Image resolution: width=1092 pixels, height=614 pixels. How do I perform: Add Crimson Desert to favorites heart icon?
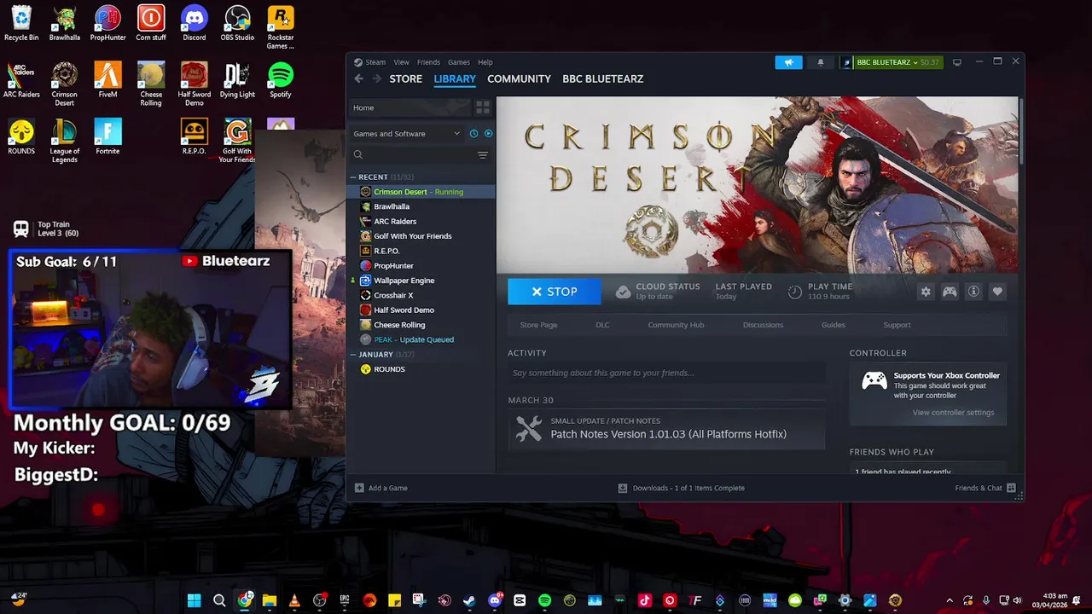click(x=997, y=292)
